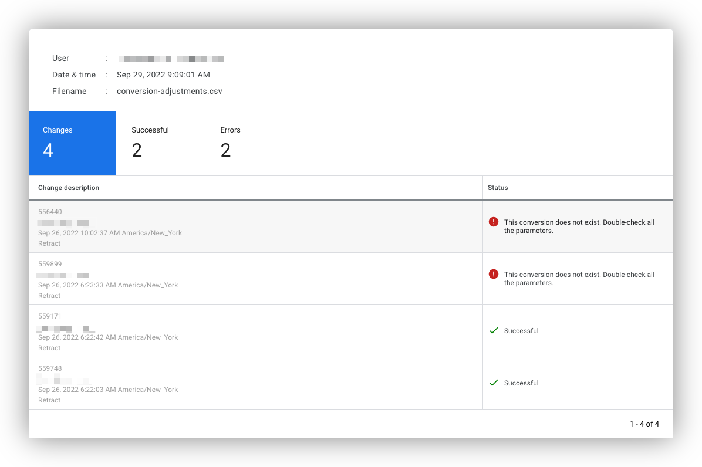
Task: Open the Successful 2 tab
Action: click(150, 143)
